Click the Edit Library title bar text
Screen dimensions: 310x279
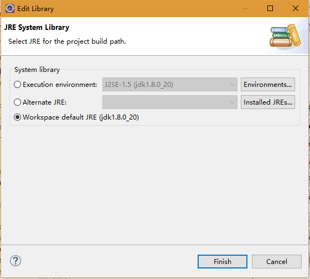coord(35,9)
